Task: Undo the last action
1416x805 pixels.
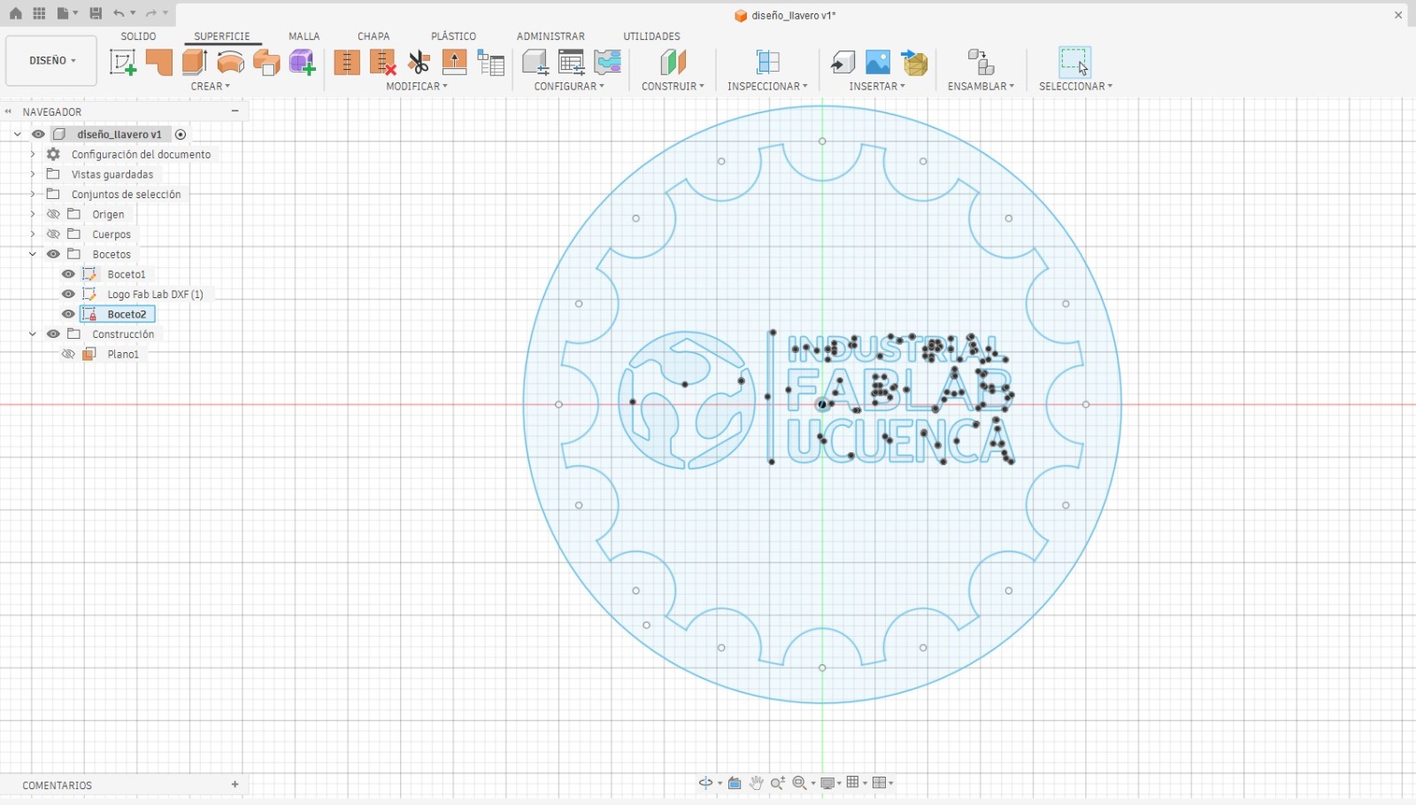Action: pos(119,13)
